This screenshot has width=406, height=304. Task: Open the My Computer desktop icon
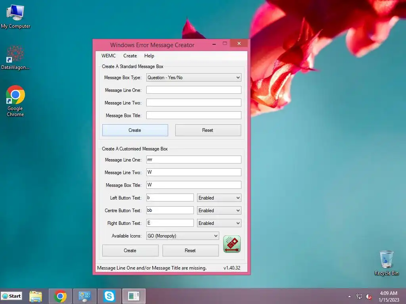(15, 17)
